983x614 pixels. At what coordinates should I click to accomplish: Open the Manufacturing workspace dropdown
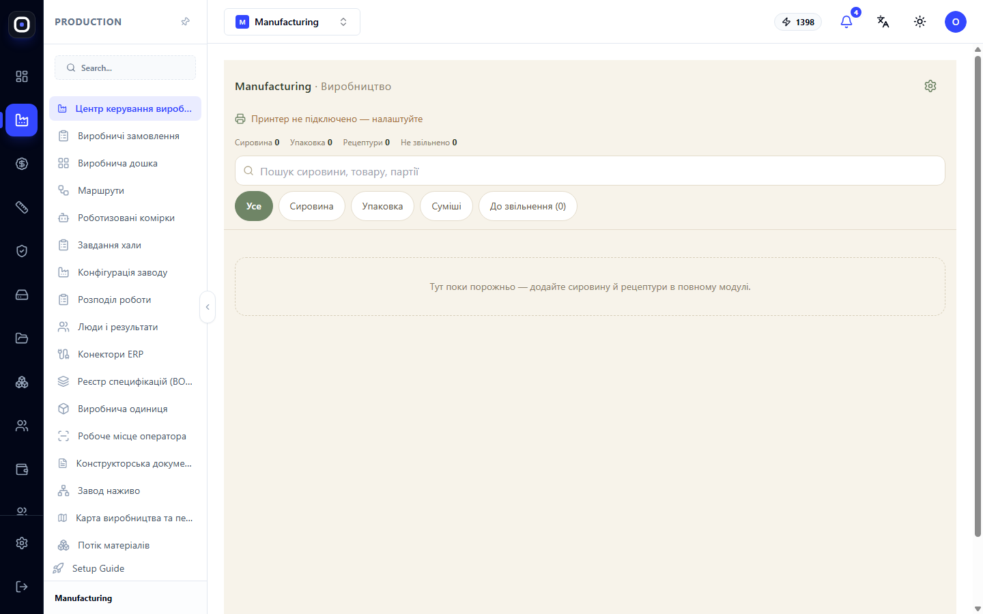click(x=292, y=22)
